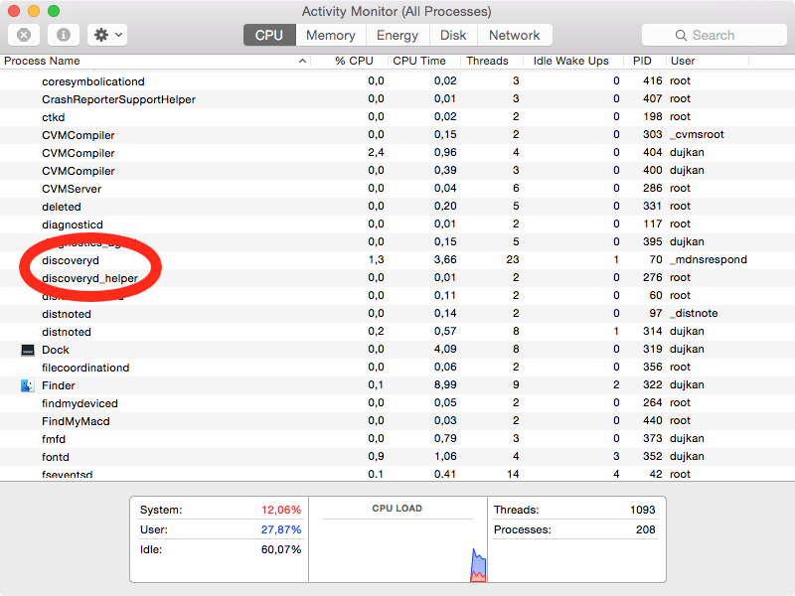Click the window title Activity Monitor

397,11
